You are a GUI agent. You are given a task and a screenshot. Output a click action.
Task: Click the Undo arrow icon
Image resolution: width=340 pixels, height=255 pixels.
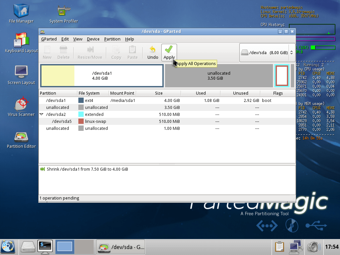[x=152, y=49]
